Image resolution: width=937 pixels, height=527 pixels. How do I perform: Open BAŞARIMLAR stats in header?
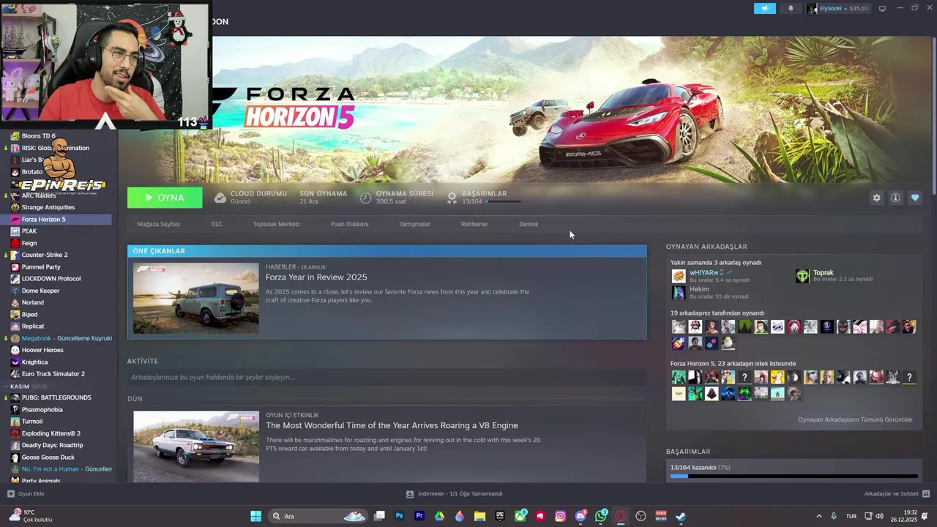484,197
